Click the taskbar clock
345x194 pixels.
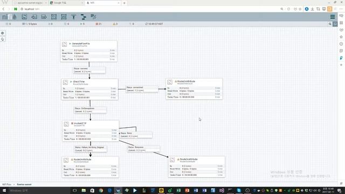click(x=328, y=190)
